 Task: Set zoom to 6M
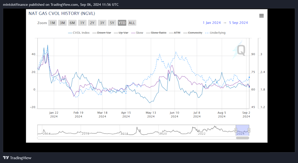click(x=72, y=23)
